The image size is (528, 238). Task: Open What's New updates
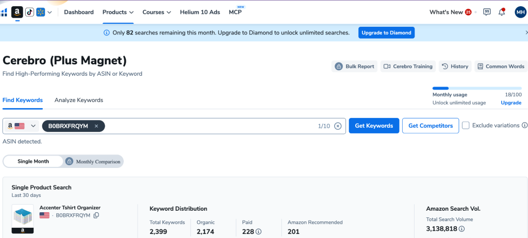pyautogui.click(x=450, y=12)
